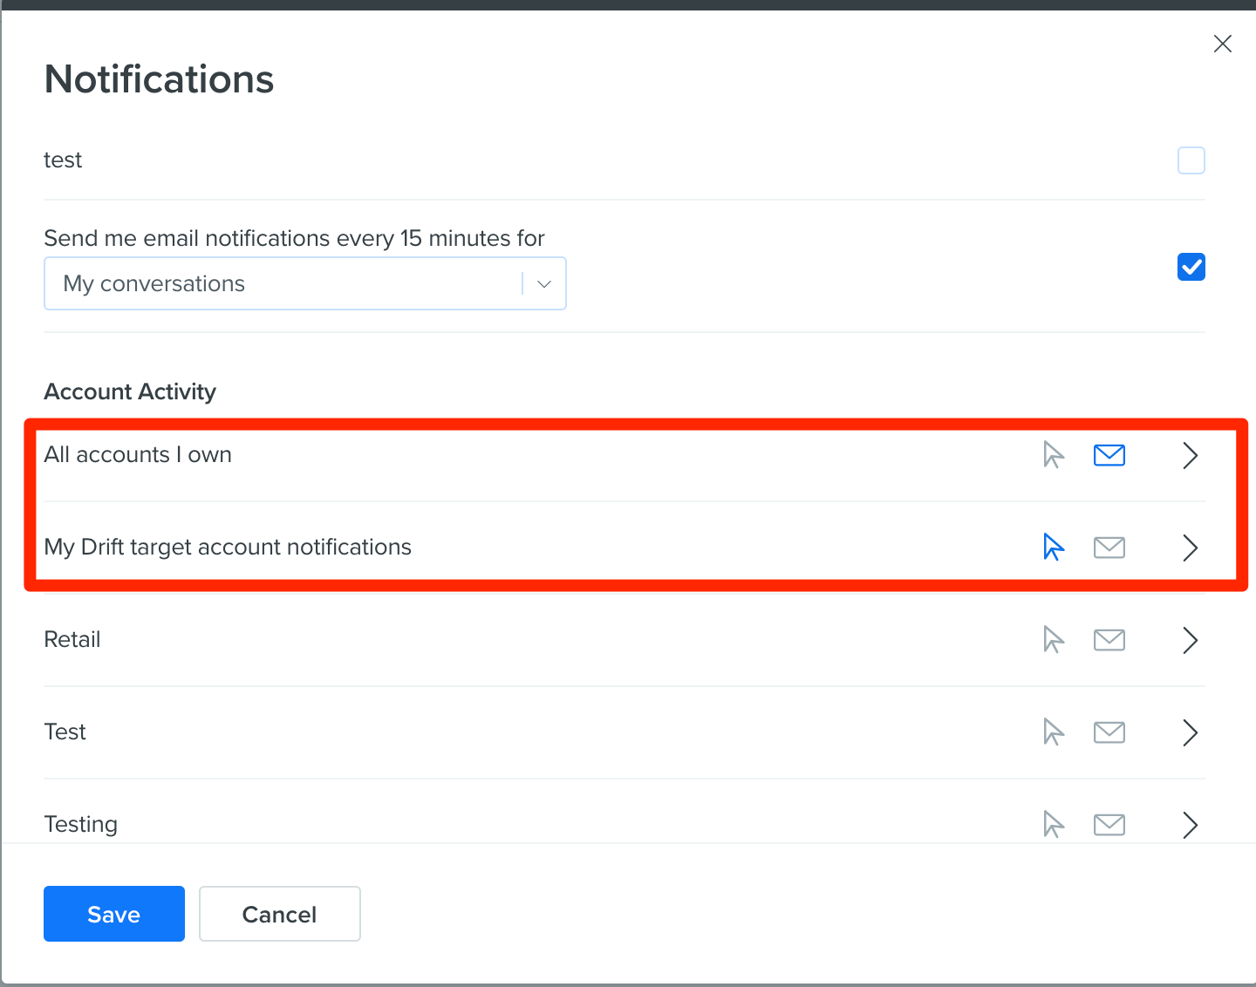Viewport: 1256px width, 987px height.
Task: Click the Cancel button
Action: 280,914
